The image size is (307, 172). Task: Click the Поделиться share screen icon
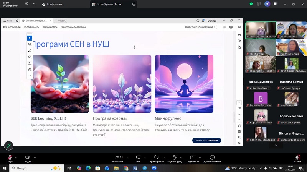click(193, 157)
